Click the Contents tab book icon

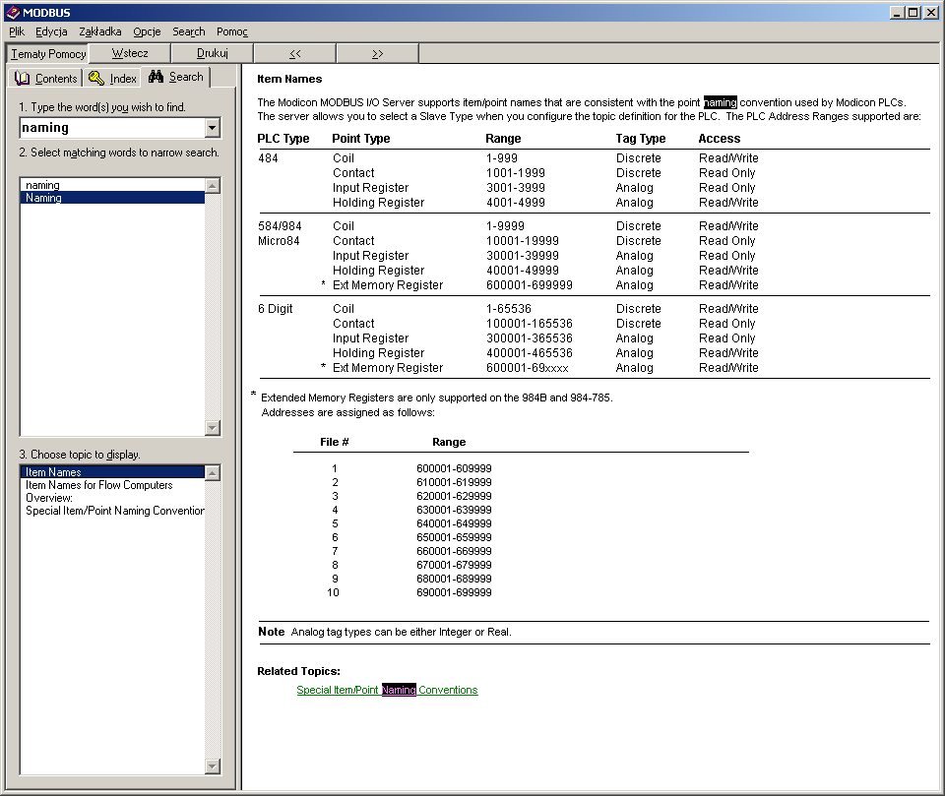click(x=23, y=78)
